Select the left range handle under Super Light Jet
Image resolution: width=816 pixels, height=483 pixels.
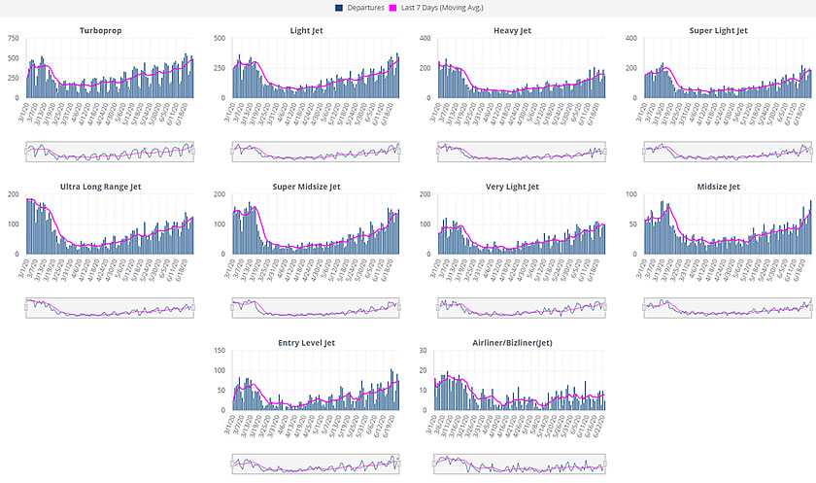coord(644,152)
